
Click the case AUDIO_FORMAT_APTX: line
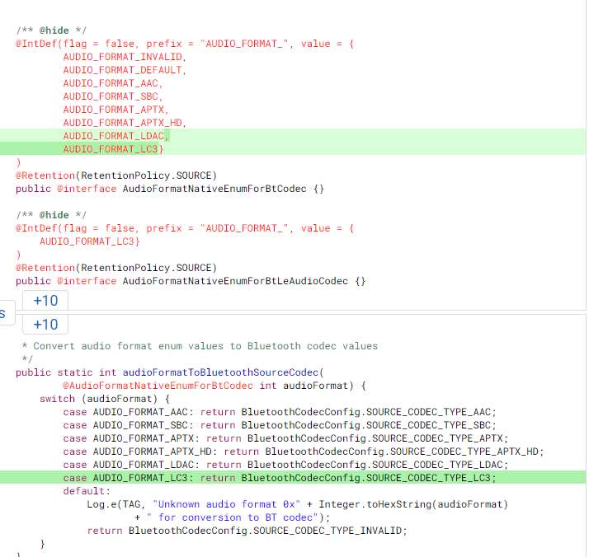[x=285, y=438]
